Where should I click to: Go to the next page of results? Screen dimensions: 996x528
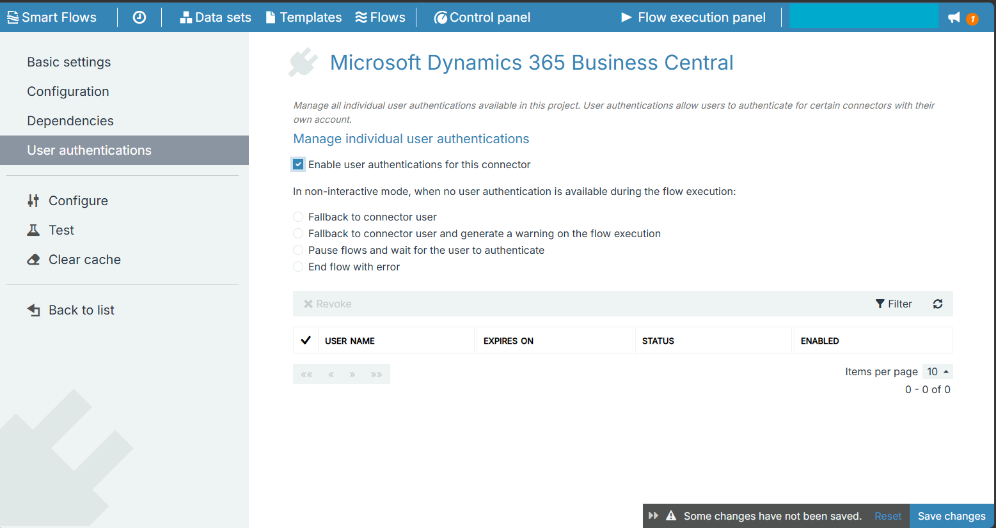click(352, 374)
